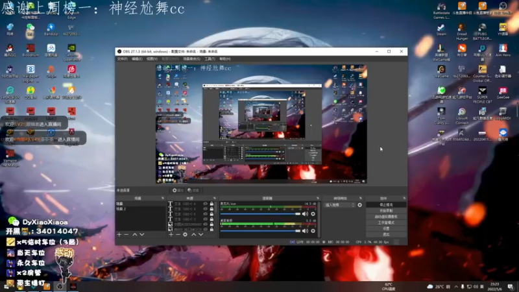This screenshot has height=292, width=519.
Task: Open the 桌面音频 mixer gear settings
Action: coord(313,231)
